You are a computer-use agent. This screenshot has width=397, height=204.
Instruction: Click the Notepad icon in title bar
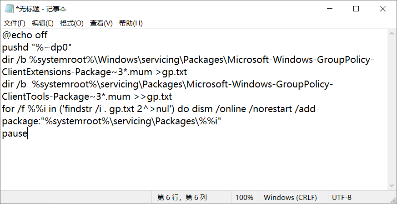click(x=9, y=9)
